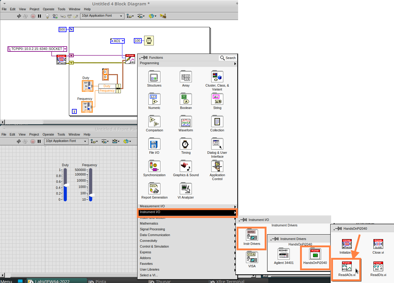Click Frequency slider handle on Front Panel

[x=92, y=195]
